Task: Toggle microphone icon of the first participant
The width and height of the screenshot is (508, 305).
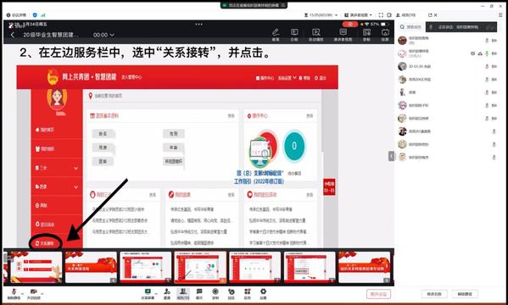Action: pyautogui.click(x=487, y=41)
